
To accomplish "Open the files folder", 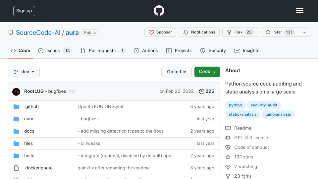I will pos(28,143).
